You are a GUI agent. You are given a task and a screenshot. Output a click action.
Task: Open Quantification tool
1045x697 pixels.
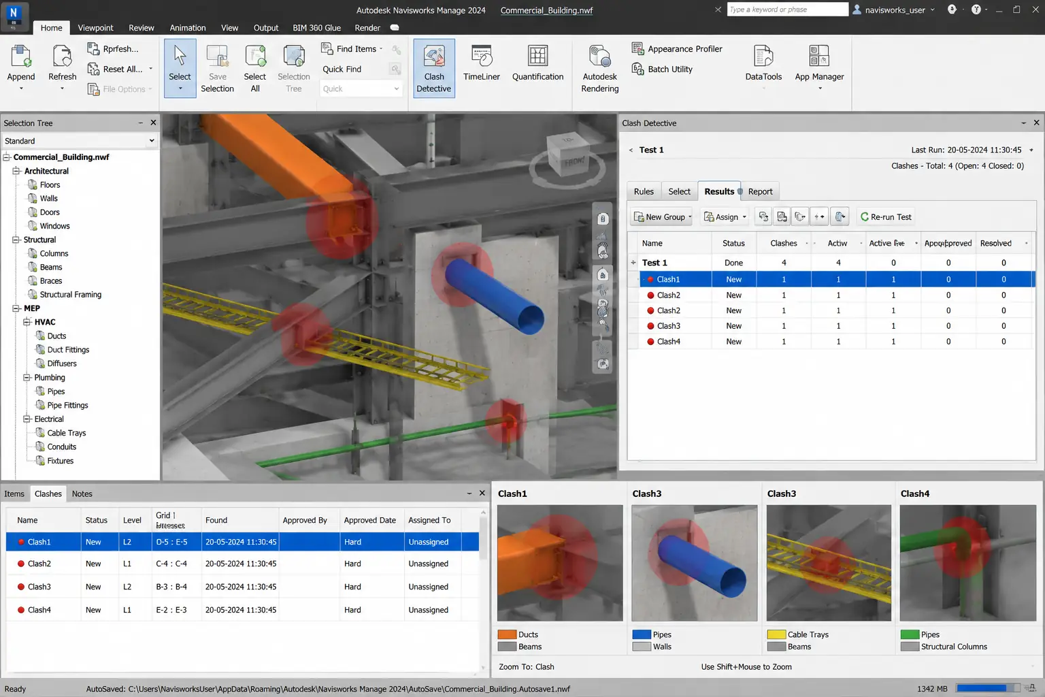pyautogui.click(x=537, y=63)
